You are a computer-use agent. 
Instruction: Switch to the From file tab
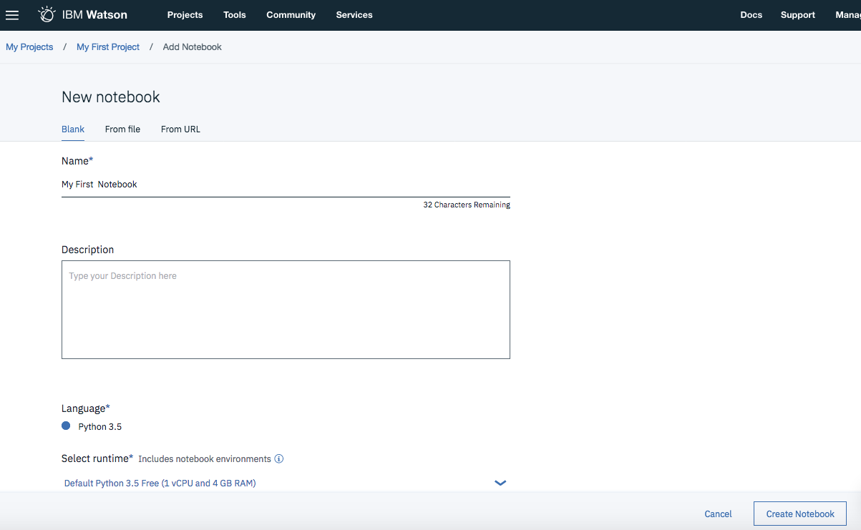[x=122, y=129]
